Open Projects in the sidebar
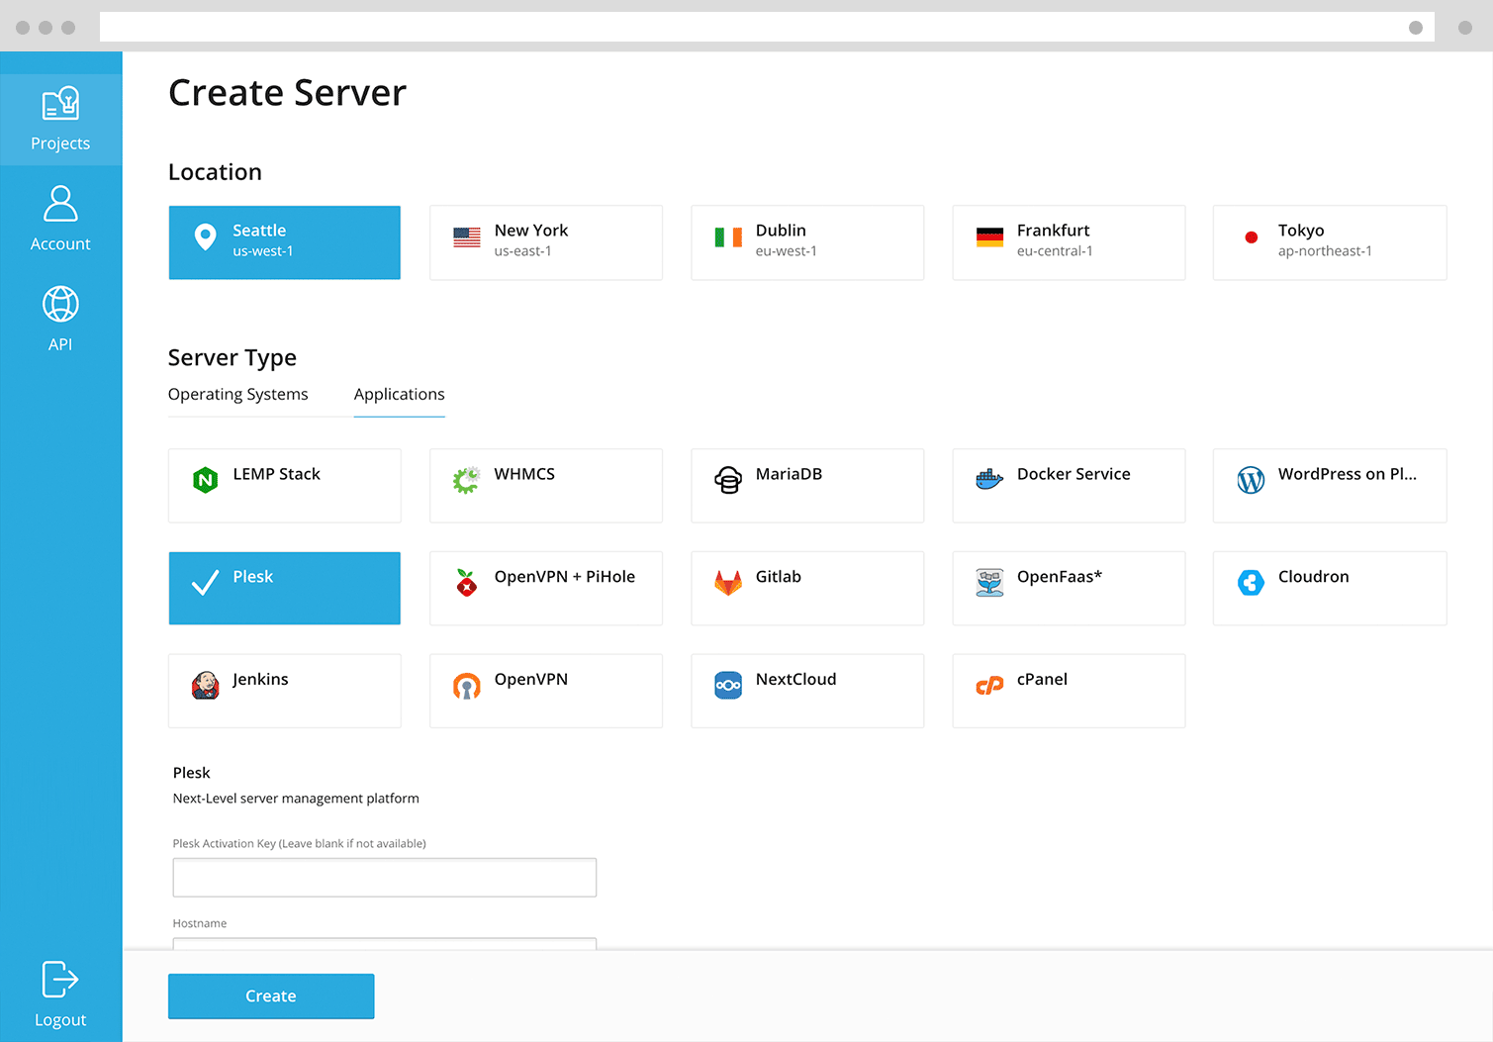1493x1042 pixels. tap(60, 119)
